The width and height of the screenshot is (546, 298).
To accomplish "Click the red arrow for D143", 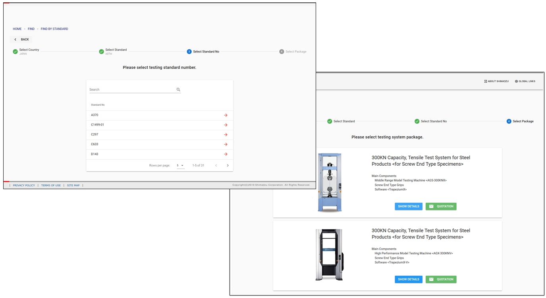I will 226,154.
